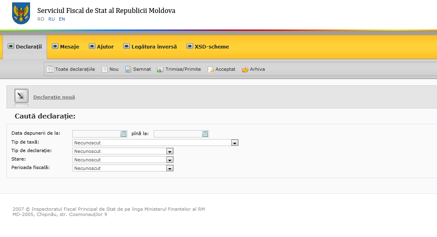Image resolution: width=437 pixels, height=237 pixels.
Task: Go to the XSD-scheme tab
Action: pos(208,47)
